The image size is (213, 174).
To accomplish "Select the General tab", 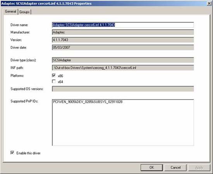I will pos(10,11).
